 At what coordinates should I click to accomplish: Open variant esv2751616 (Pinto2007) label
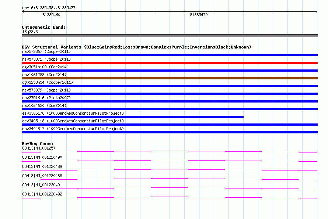(x=46, y=98)
